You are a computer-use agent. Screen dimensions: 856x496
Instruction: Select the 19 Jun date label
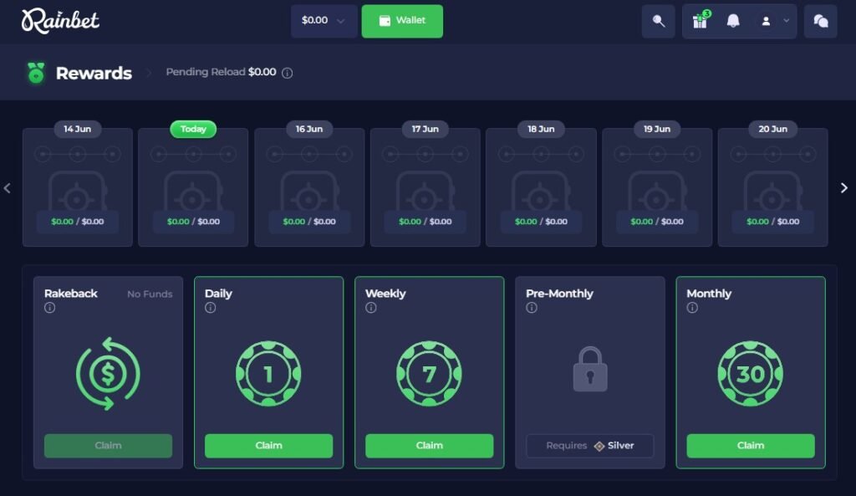click(x=657, y=129)
